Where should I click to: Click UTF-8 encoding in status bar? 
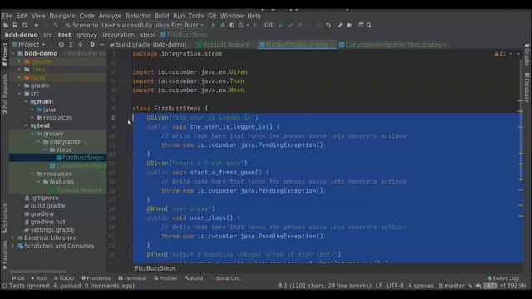click(x=395, y=286)
